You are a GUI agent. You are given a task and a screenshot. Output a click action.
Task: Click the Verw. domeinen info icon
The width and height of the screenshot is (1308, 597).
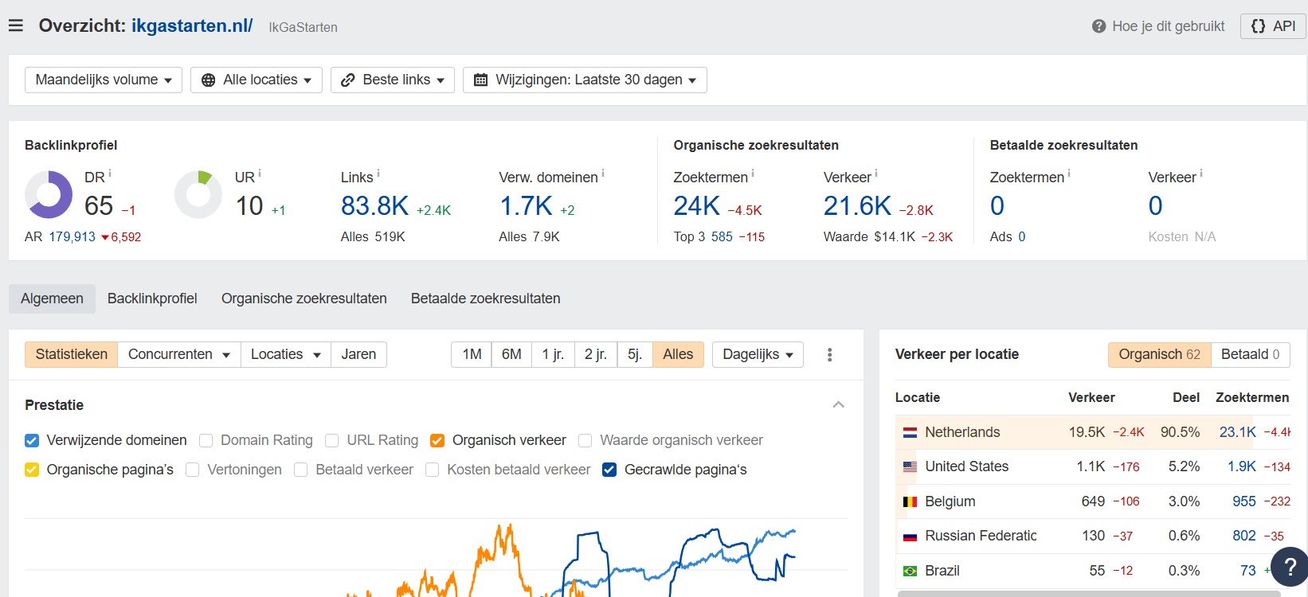coord(603,173)
